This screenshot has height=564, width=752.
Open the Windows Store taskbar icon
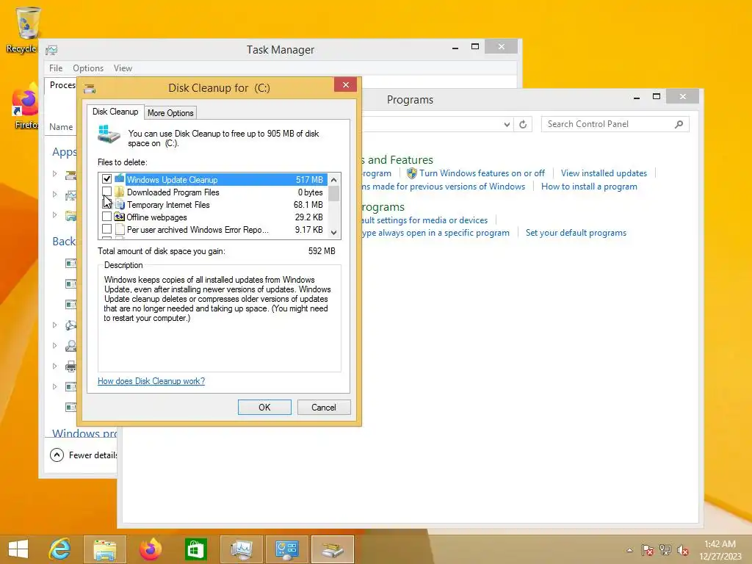coord(195,549)
